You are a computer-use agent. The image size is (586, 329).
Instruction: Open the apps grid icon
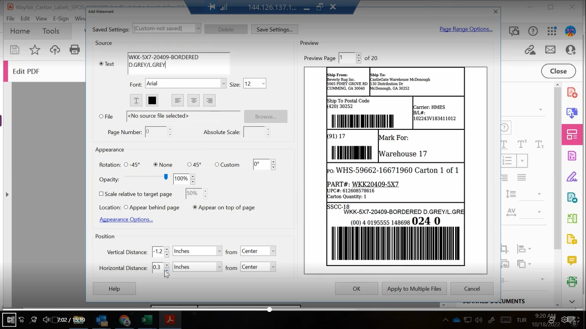(x=552, y=31)
